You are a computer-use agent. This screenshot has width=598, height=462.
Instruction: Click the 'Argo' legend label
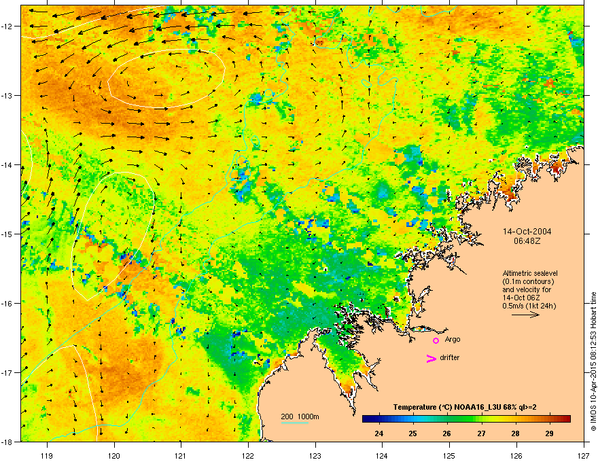453,339
